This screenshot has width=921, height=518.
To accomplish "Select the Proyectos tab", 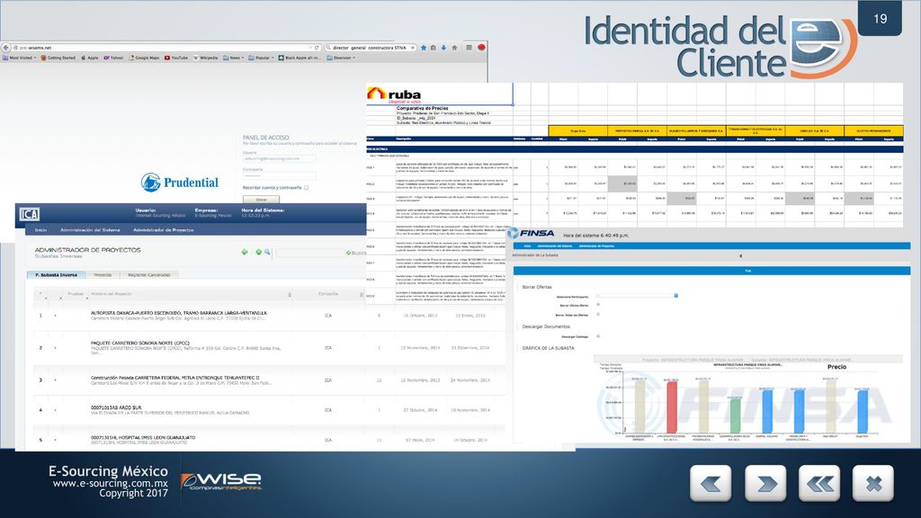I will pos(103,275).
